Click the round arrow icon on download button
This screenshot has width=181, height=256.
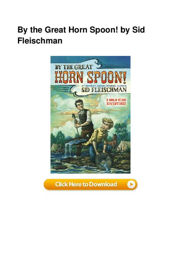[131, 184]
